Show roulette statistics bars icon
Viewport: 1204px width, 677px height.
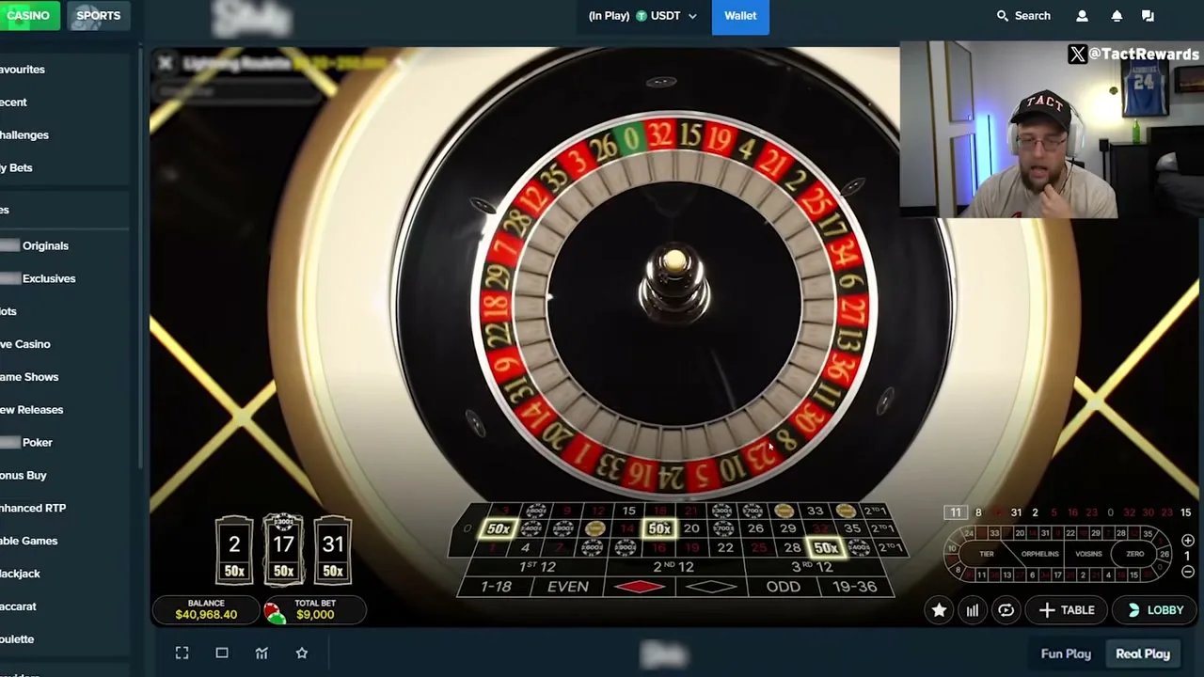point(973,610)
